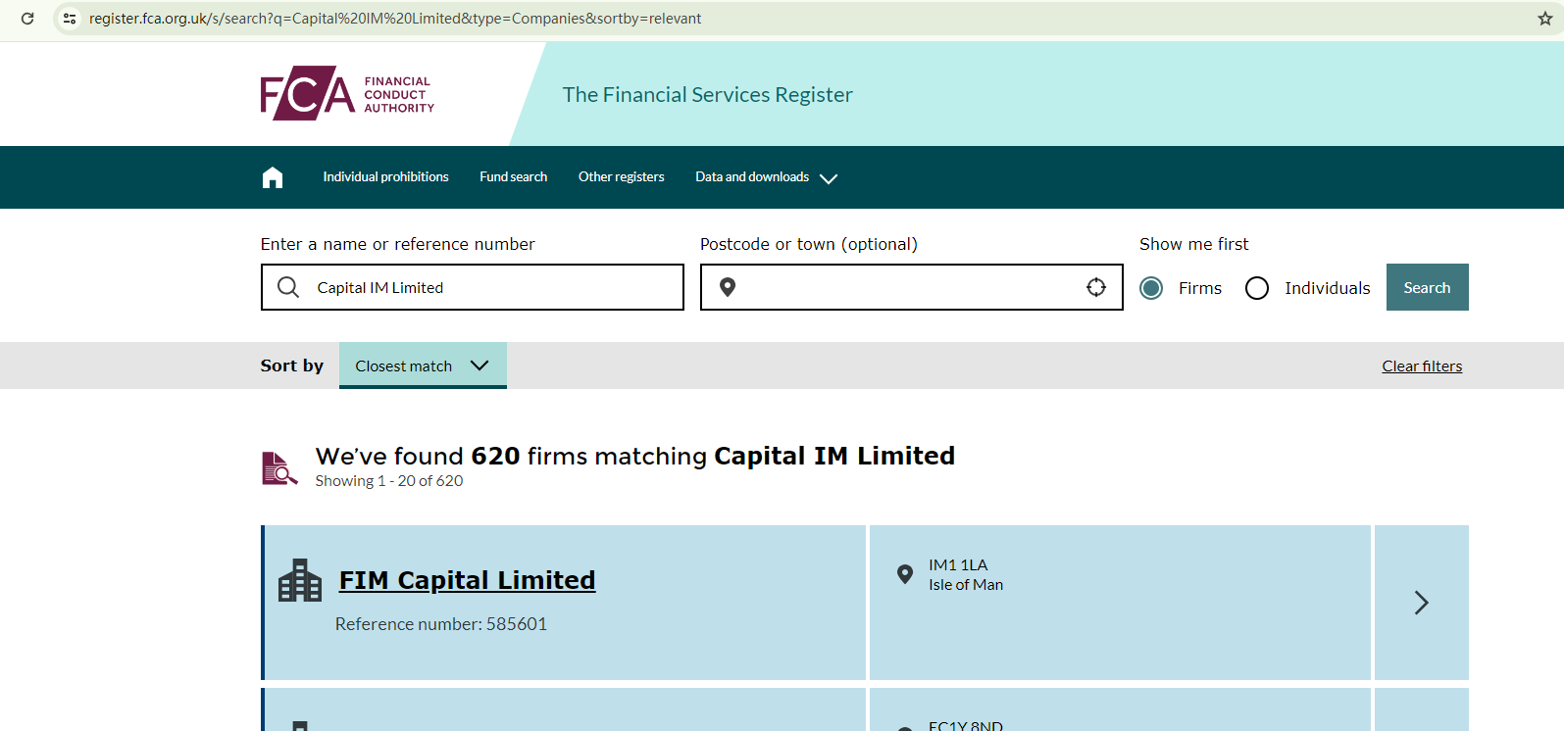Image resolution: width=1564 pixels, height=731 pixels.
Task: Go to Fund search
Action: pyautogui.click(x=513, y=177)
